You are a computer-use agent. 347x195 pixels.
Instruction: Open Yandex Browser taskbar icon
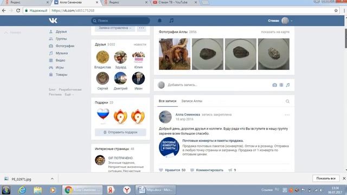tap(127, 190)
